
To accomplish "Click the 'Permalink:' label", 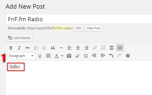I will pos(17,28).
